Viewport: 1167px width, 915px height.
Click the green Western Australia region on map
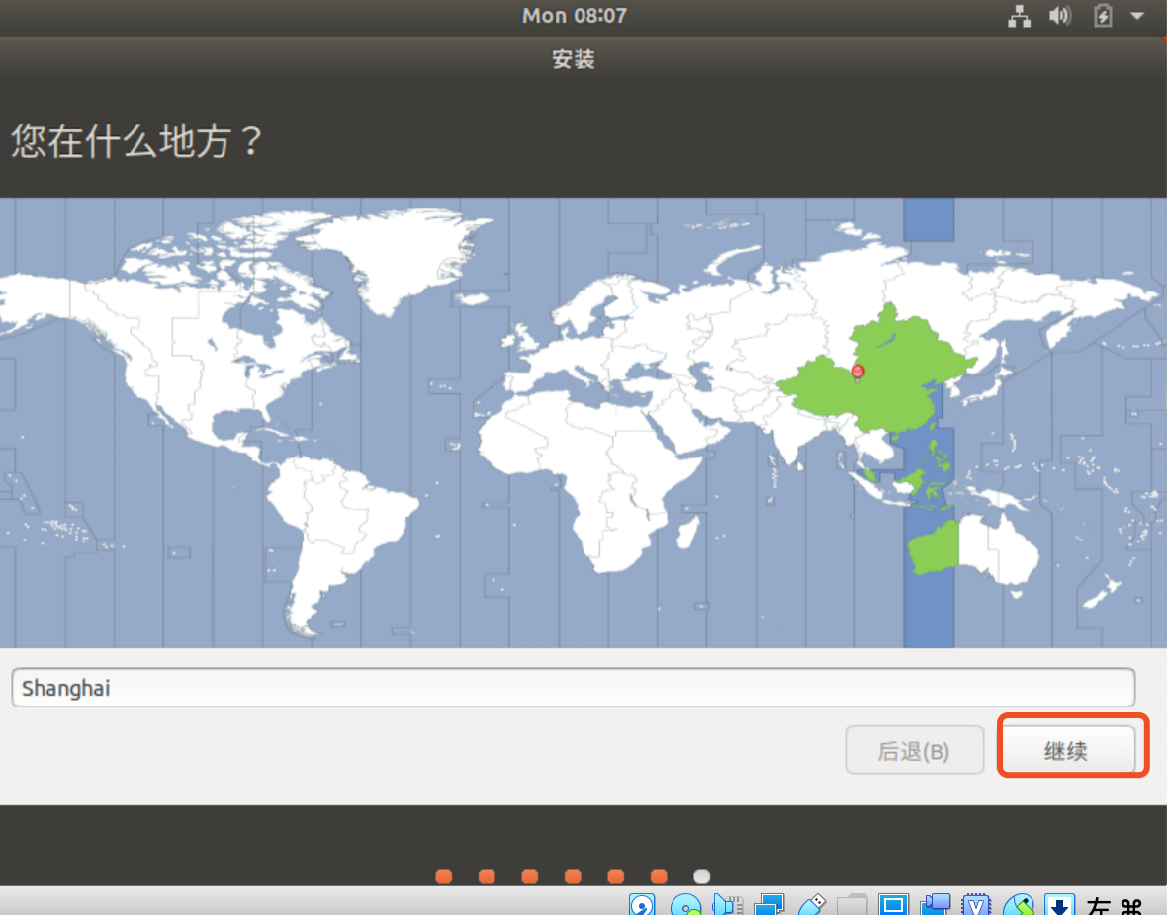(934, 548)
